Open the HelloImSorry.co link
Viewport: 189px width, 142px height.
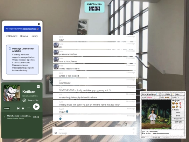pyautogui.click(x=29, y=29)
